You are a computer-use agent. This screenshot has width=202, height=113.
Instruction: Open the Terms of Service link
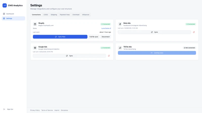[x=47, y=110]
